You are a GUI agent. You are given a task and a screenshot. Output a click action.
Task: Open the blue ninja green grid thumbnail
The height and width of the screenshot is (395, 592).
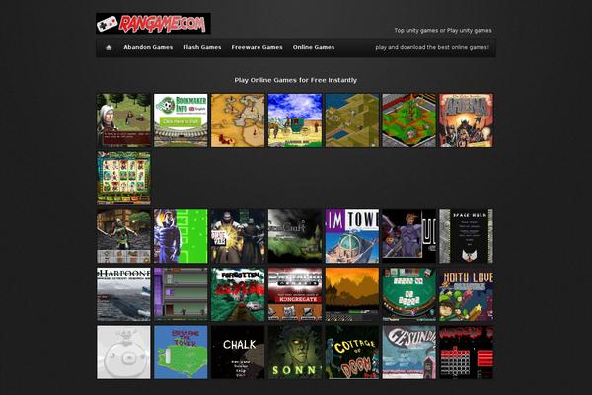tap(181, 236)
